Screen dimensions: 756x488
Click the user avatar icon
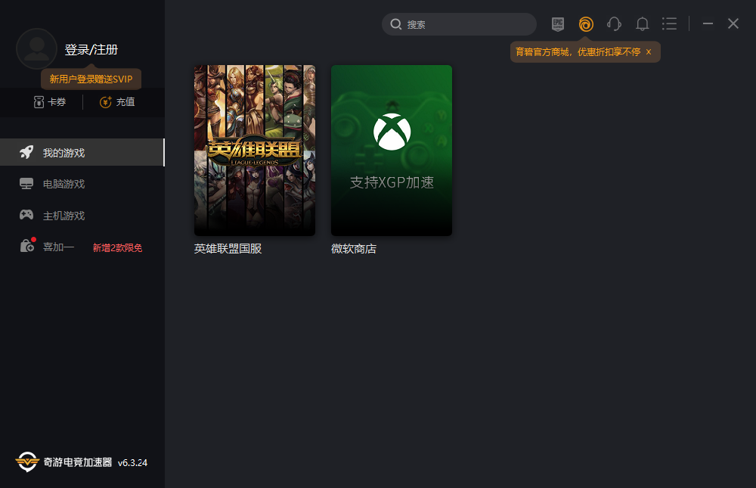pos(36,48)
